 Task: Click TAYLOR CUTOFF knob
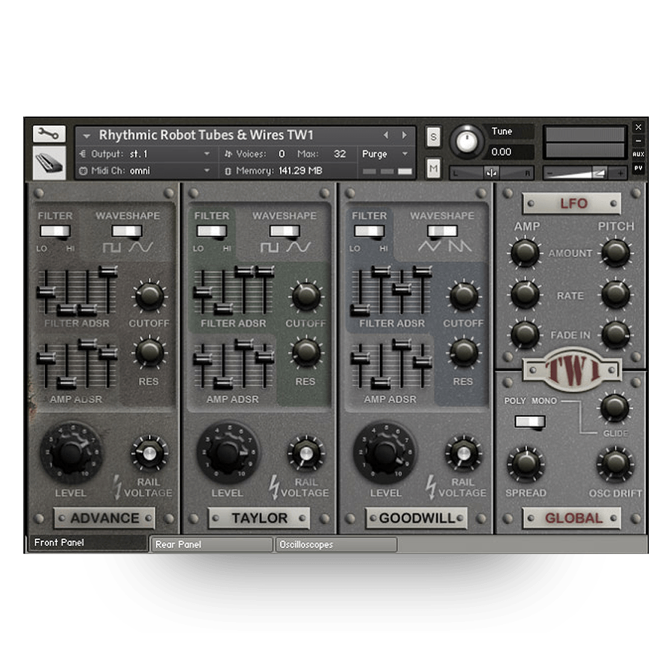pyautogui.click(x=306, y=296)
